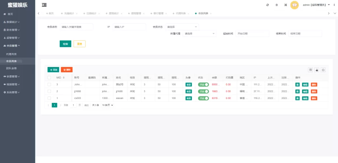Expand 超管管理 in the sidebar
Viewport: 338px width, 163px height.
[x=12, y=38]
